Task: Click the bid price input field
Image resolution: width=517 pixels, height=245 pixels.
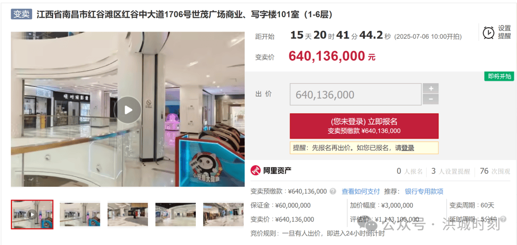Action: [x=355, y=95]
